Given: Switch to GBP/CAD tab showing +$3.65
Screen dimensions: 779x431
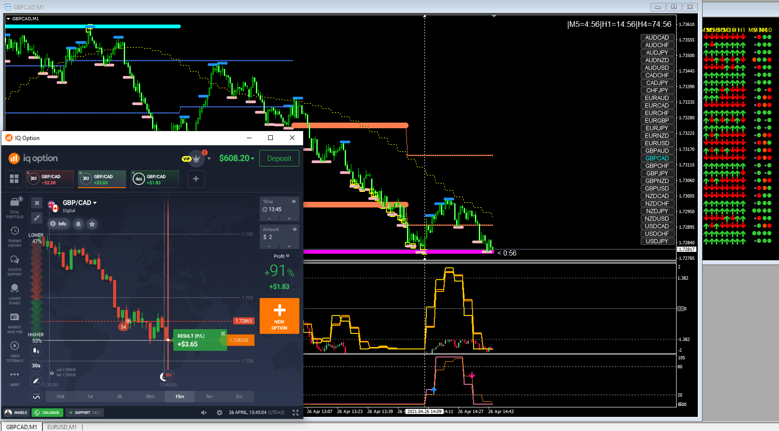Looking at the screenshot, I should point(103,179).
